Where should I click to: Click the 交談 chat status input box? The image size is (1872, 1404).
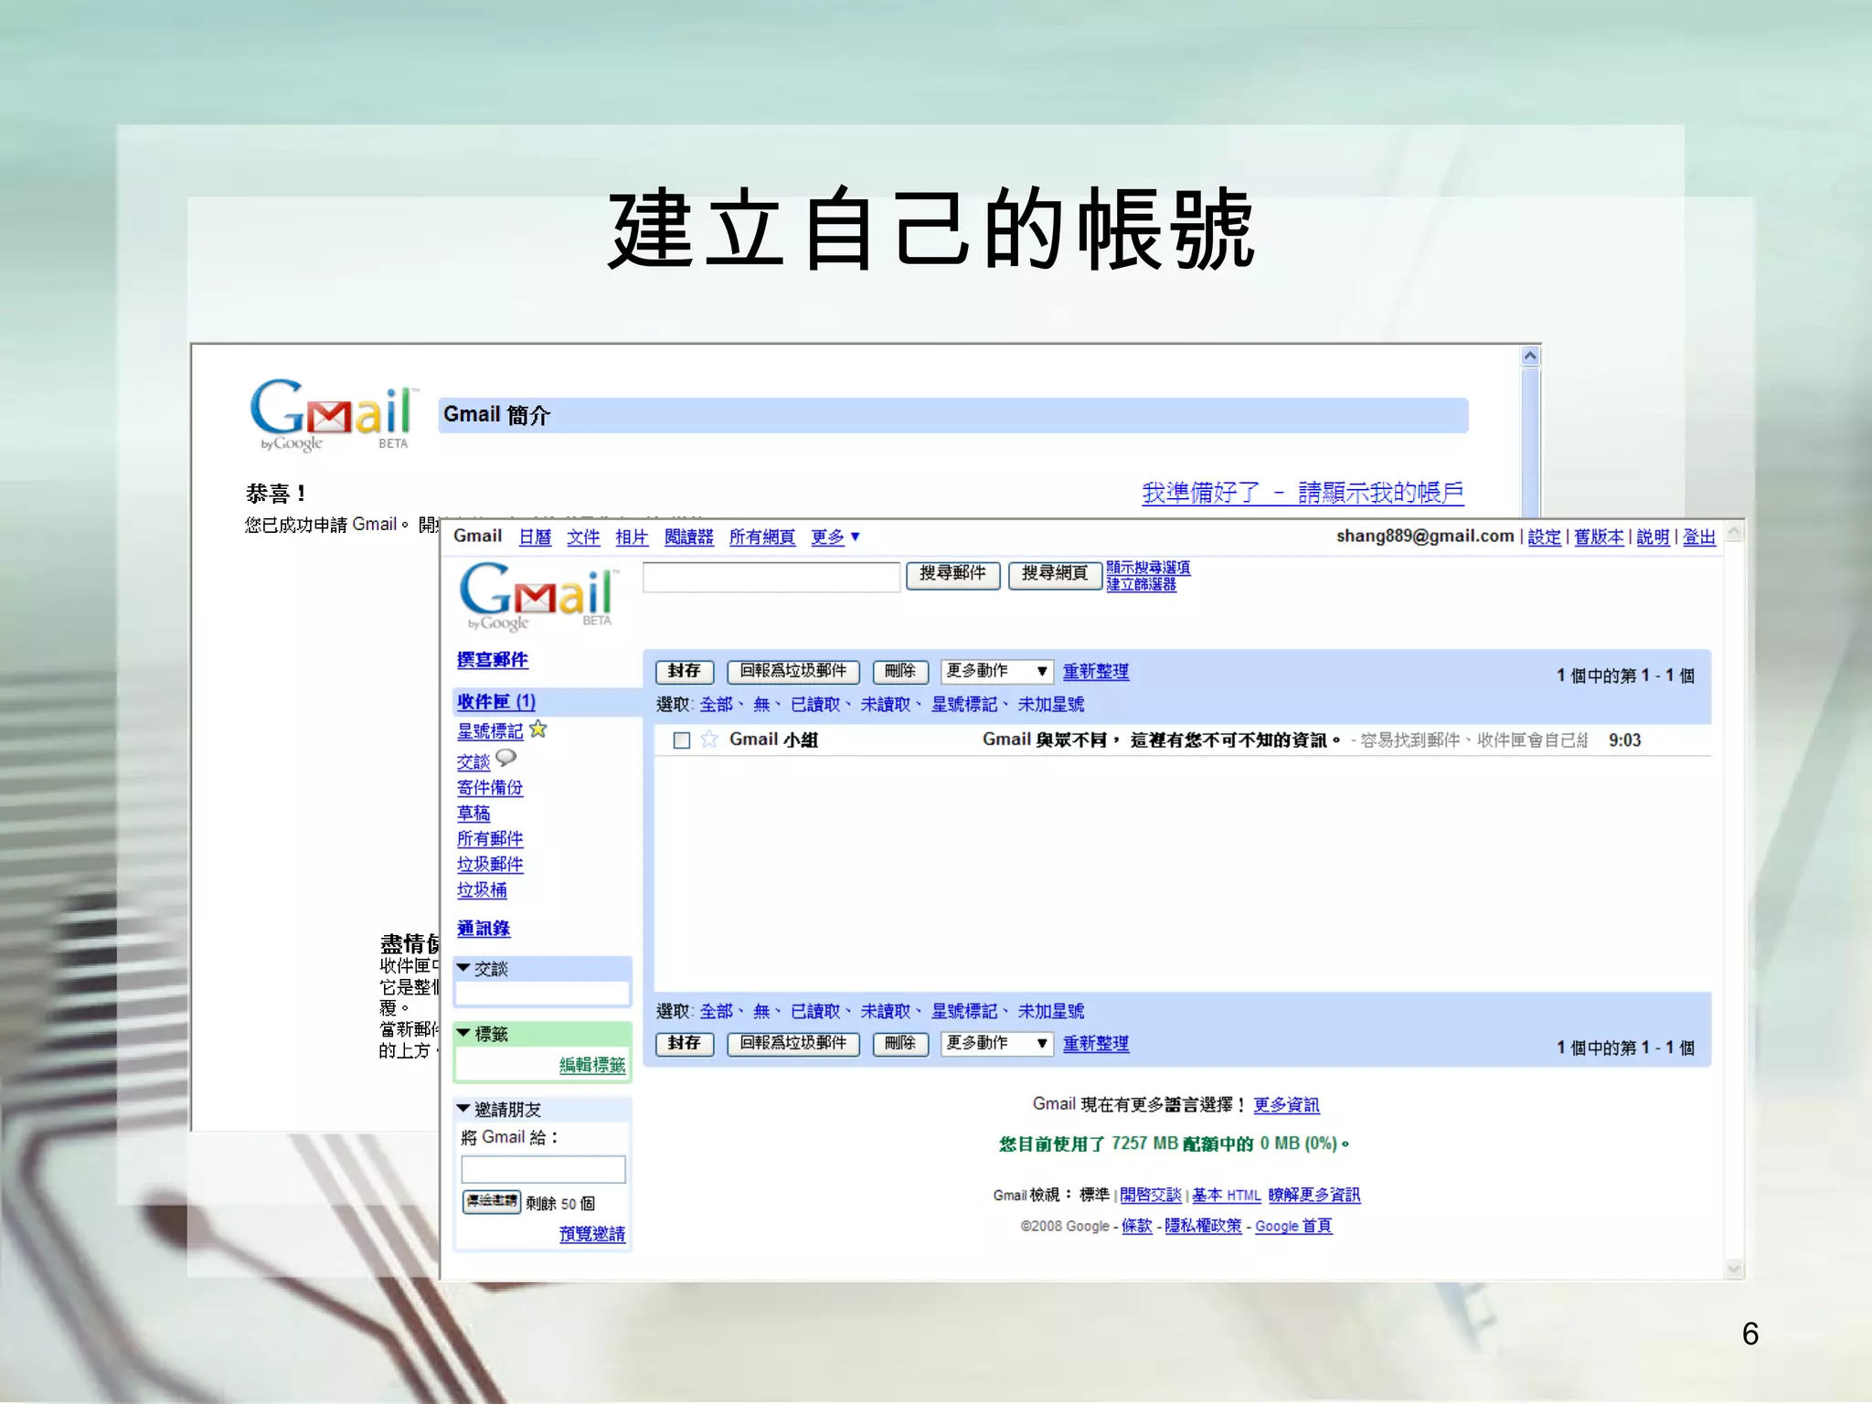point(543,993)
